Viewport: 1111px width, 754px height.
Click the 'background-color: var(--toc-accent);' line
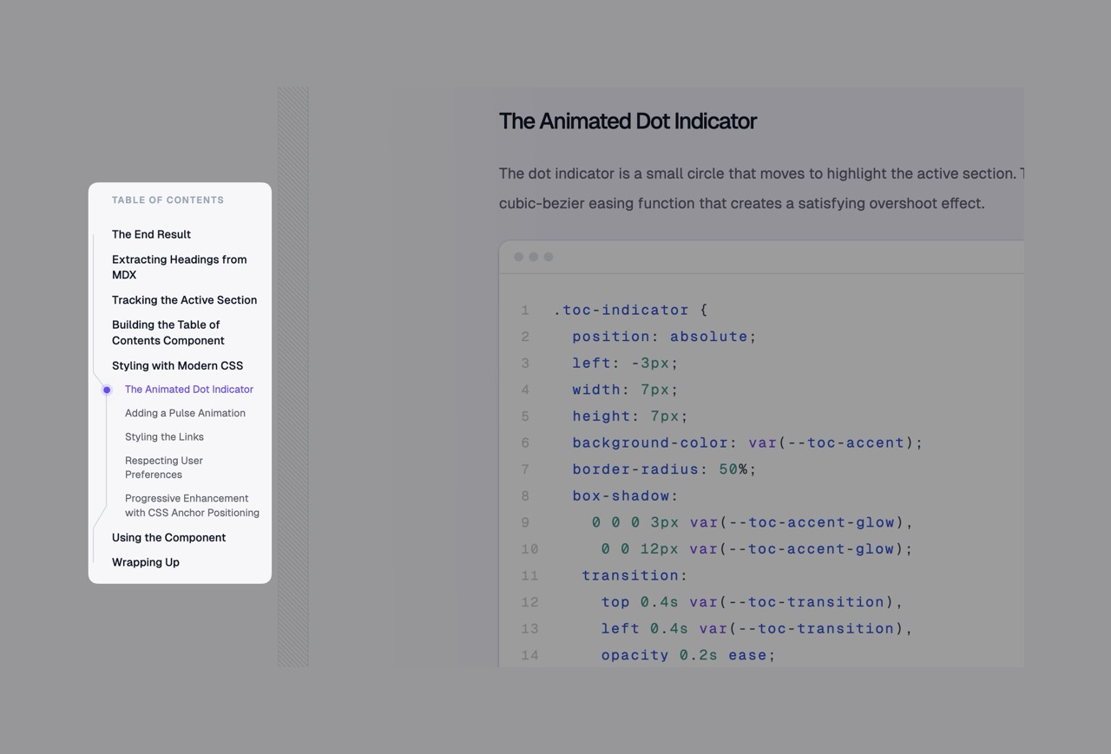click(747, 443)
